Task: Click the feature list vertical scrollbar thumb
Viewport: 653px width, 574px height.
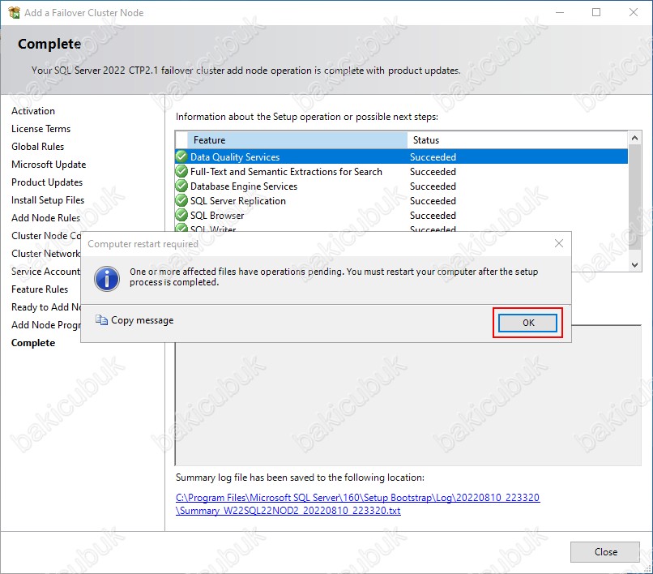Action: [634, 197]
